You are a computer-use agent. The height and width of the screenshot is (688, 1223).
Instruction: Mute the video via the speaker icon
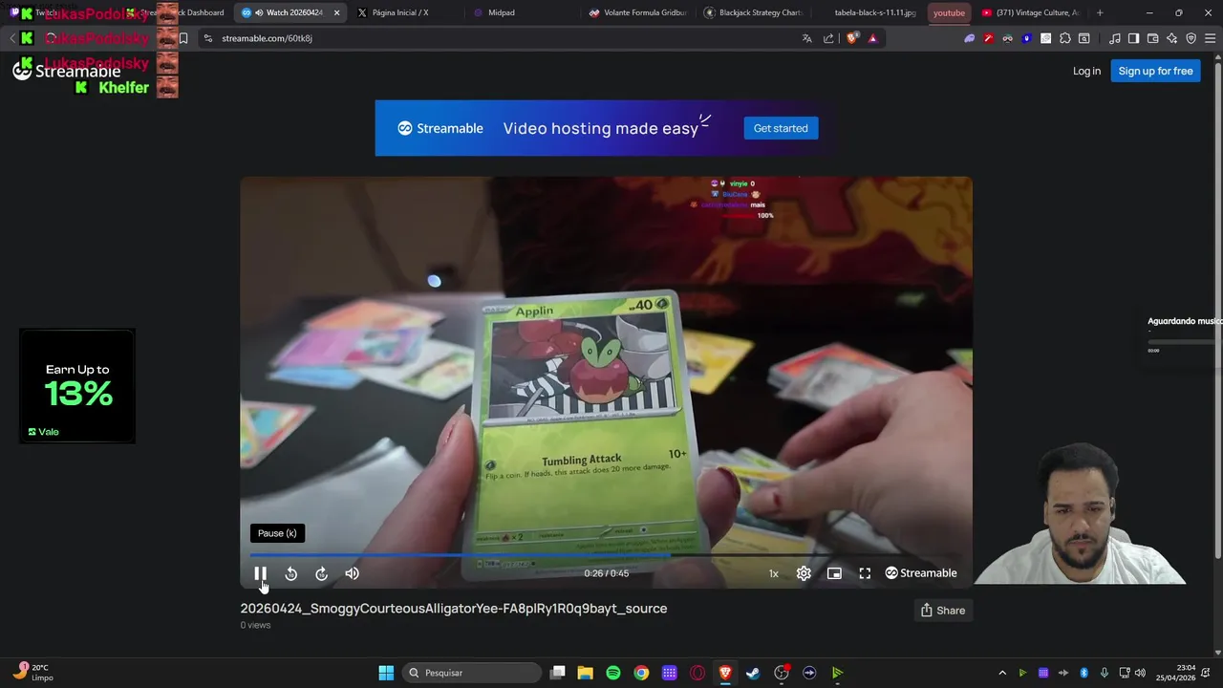pyautogui.click(x=353, y=573)
